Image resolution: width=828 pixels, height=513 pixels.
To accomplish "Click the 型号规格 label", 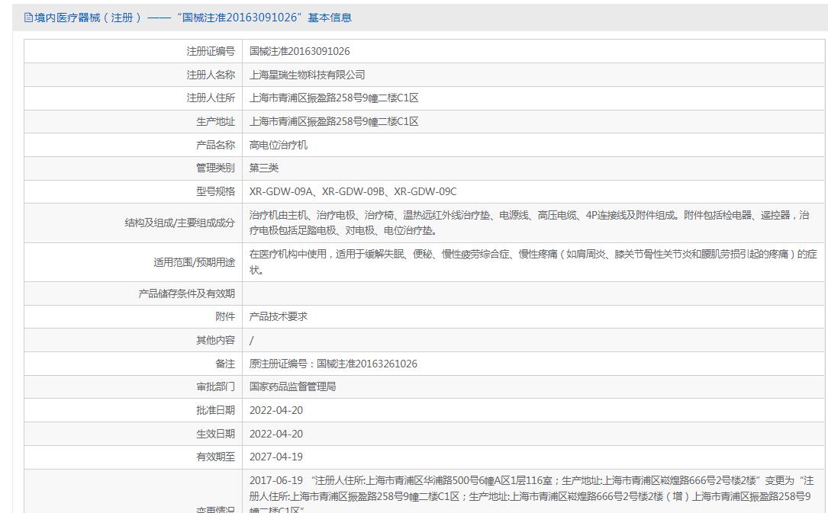I will pyautogui.click(x=215, y=191).
